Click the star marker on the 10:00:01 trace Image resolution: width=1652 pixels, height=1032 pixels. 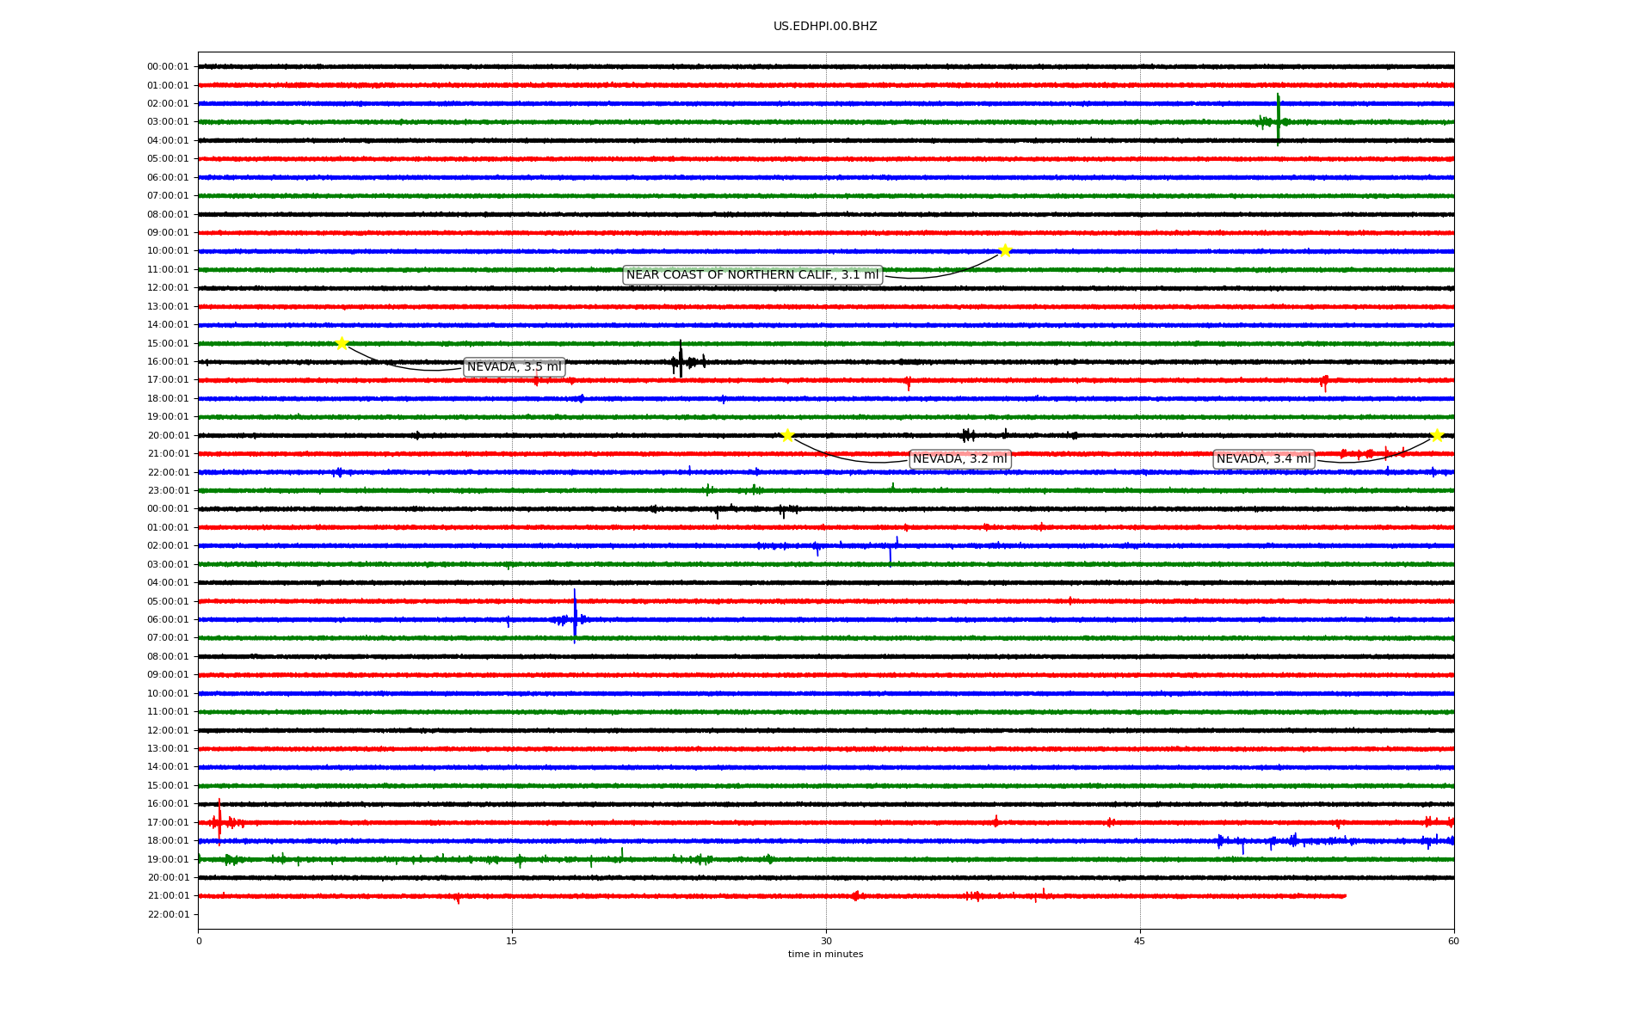1005,250
